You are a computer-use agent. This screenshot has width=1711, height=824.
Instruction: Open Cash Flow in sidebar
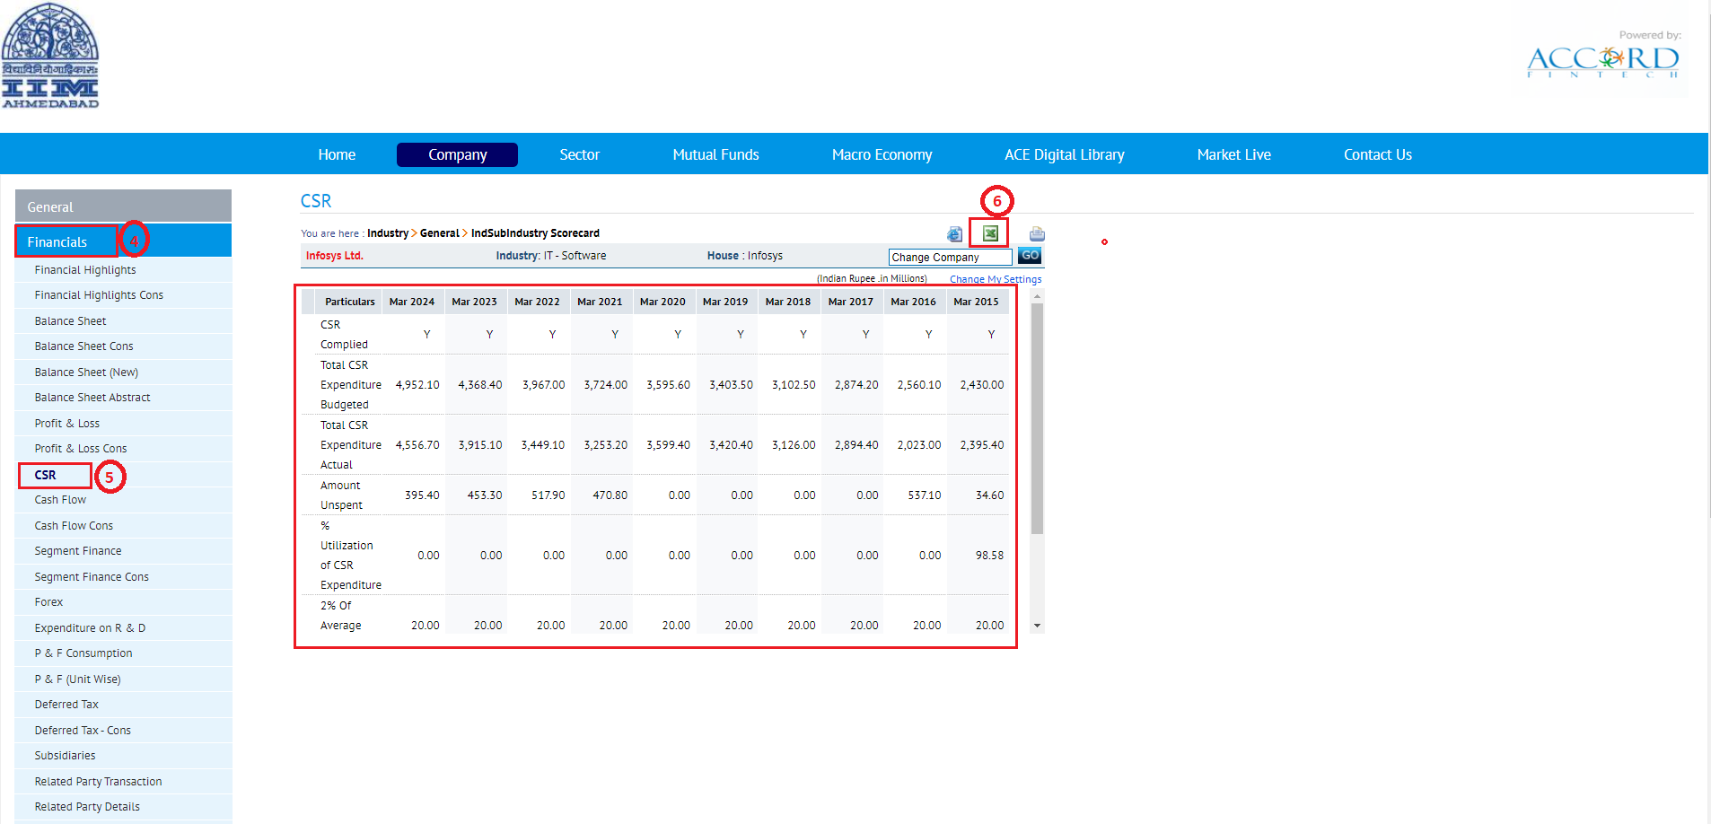tap(60, 500)
